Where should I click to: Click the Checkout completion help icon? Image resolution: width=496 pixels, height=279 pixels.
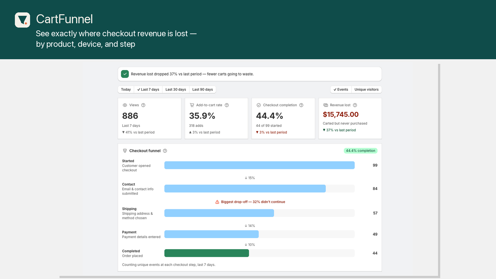(x=301, y=105)
